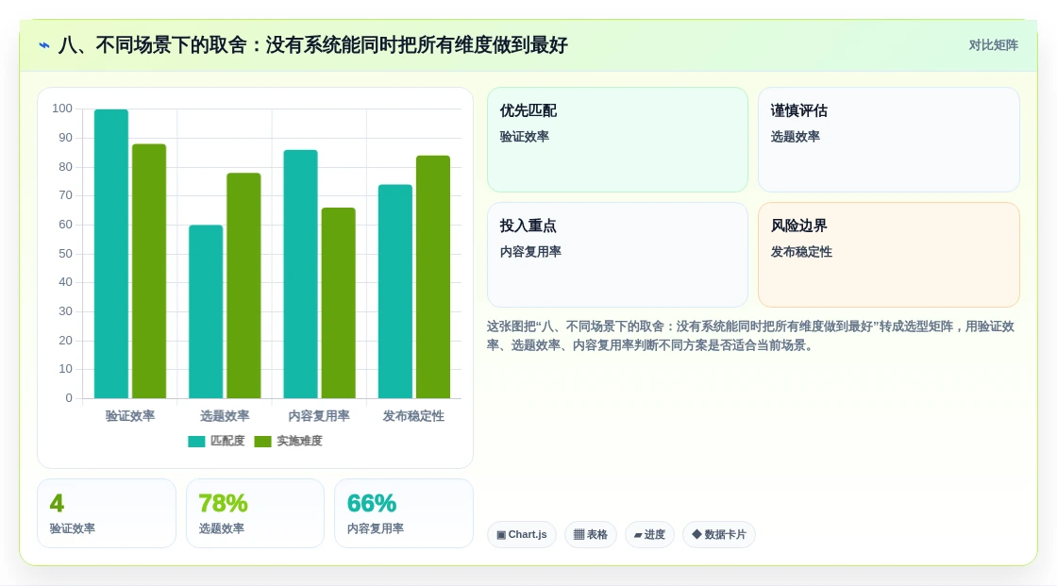Click the 选题效率 x-axis label

click(x=225, y=416)
